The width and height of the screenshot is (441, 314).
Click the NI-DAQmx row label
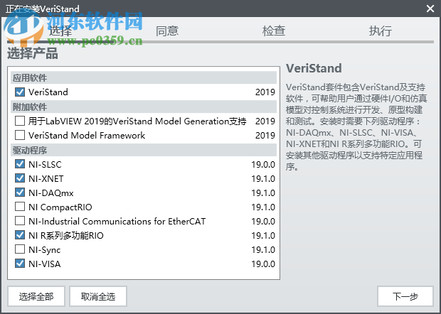coord(51,193)
